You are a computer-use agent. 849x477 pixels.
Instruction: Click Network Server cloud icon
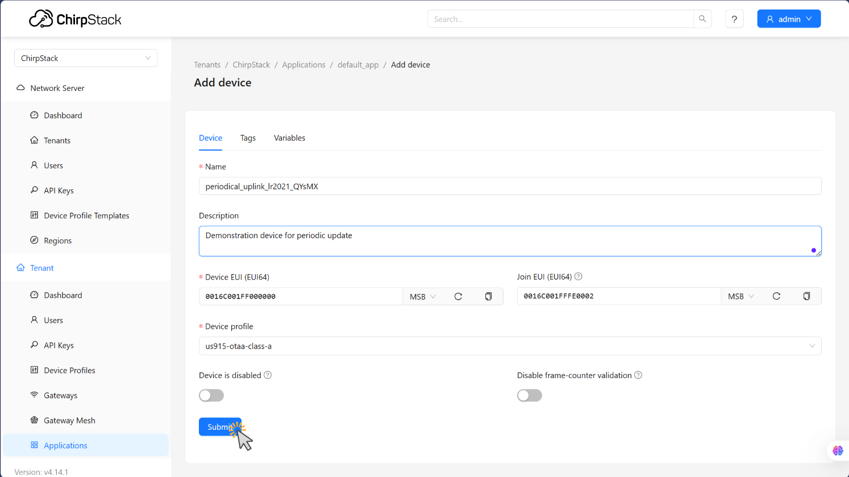point(20,88)
